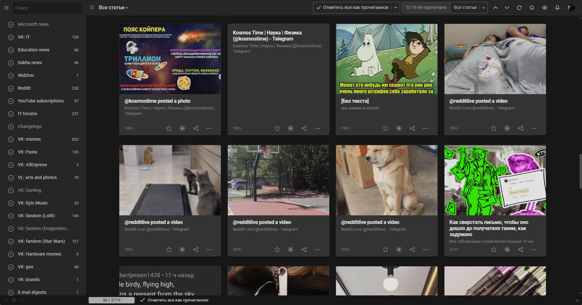582x305 pixels.
Task: Star the redditlive cats-on-treadmill video card
Action: click(169, 249)
